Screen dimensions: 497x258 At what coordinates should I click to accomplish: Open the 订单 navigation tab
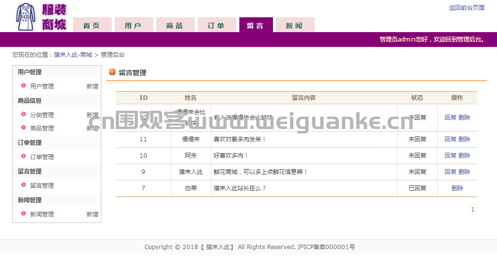tap(217, 25)
